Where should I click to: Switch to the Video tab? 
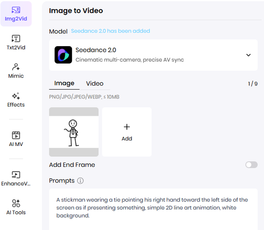pos(95,83)
